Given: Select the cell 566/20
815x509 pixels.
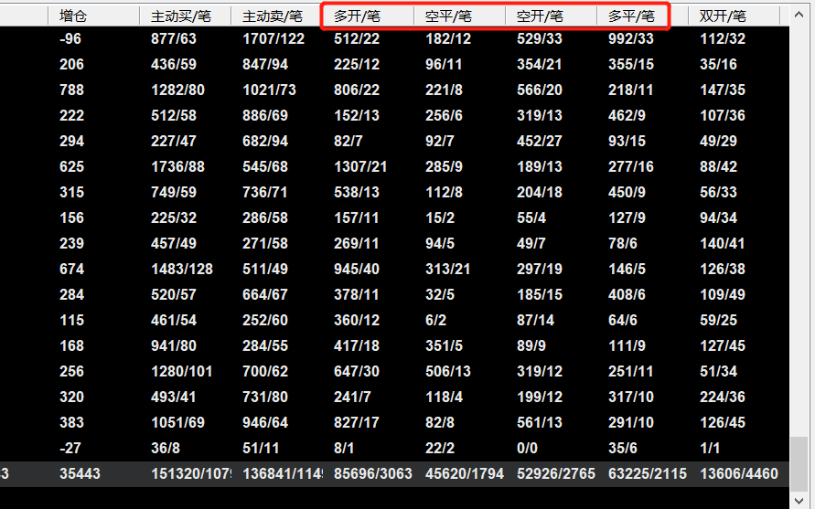Looking at the screenshot, I should tap(540, 90).
